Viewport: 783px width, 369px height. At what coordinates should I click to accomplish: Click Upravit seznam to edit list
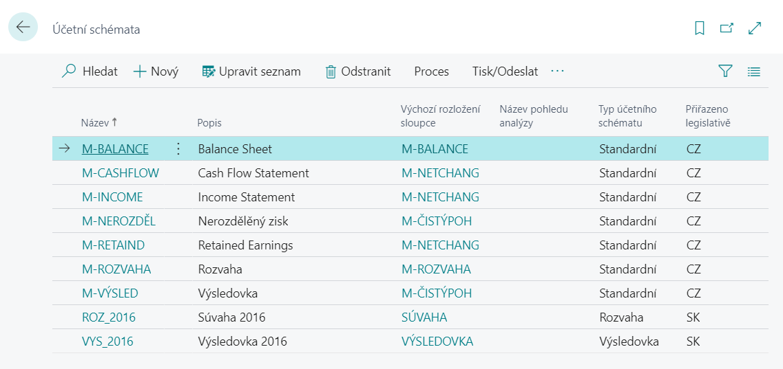[x=251, y=71]
